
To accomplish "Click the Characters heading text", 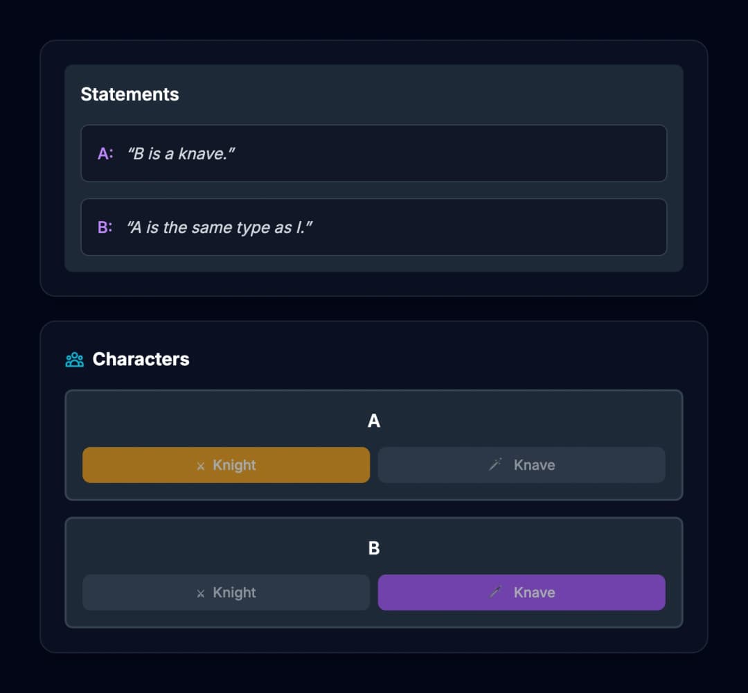I will (141, 360).
